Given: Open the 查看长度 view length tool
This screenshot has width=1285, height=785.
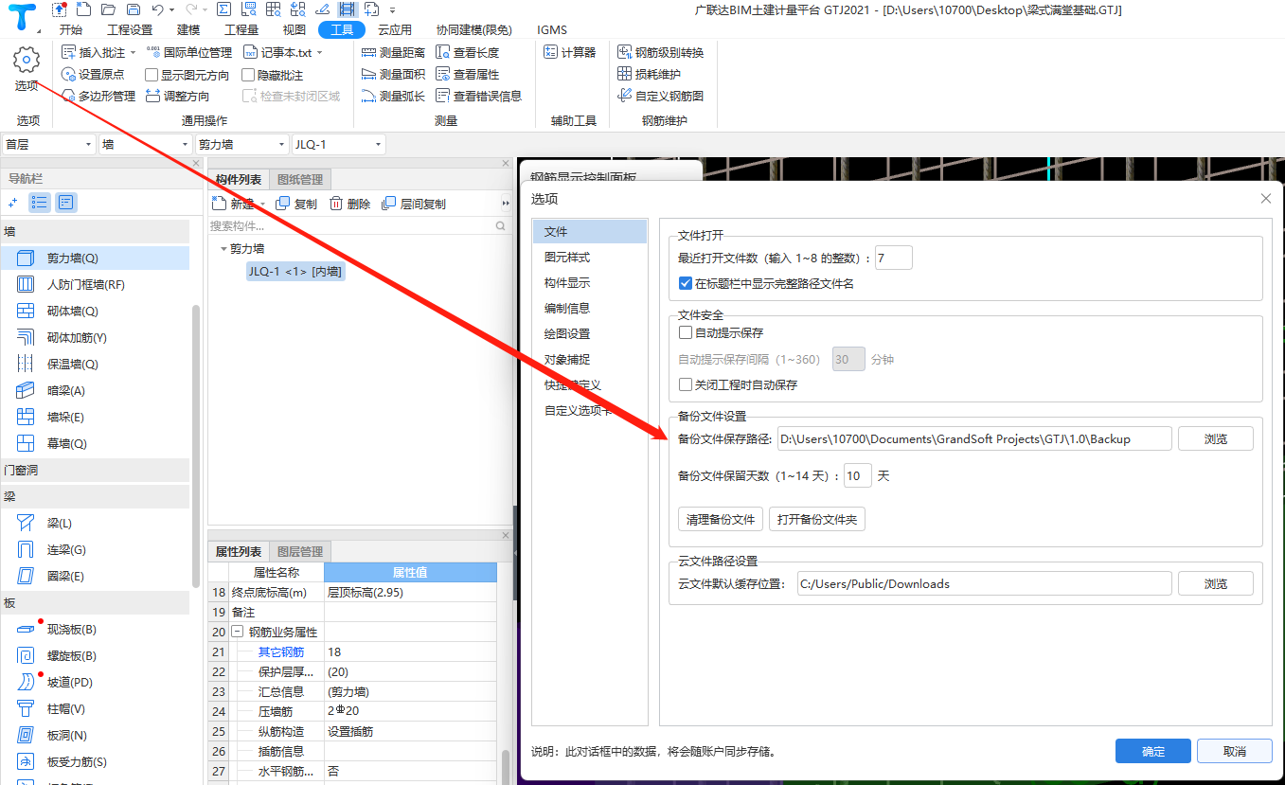Looking at the screenshot, I should [x=467, y=52].
